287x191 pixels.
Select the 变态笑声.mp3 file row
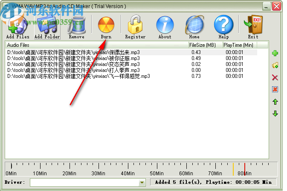pyautogui.click(x=132, y=64)
